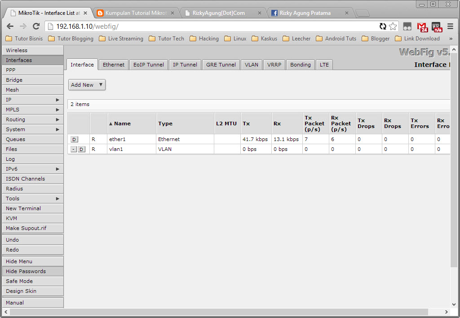Open the VLAN tab
The height and width of the screenshot is (318, 460).
click(x=252, y=65)
